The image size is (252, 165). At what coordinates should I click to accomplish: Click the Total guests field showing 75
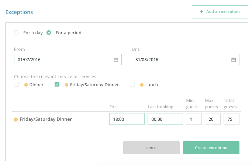click(x=231, y=119)
